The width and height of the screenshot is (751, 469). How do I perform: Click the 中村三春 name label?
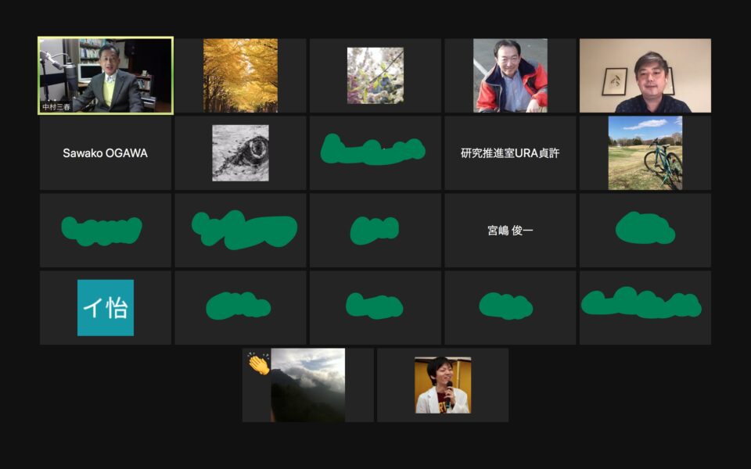(x=56, y=107)
